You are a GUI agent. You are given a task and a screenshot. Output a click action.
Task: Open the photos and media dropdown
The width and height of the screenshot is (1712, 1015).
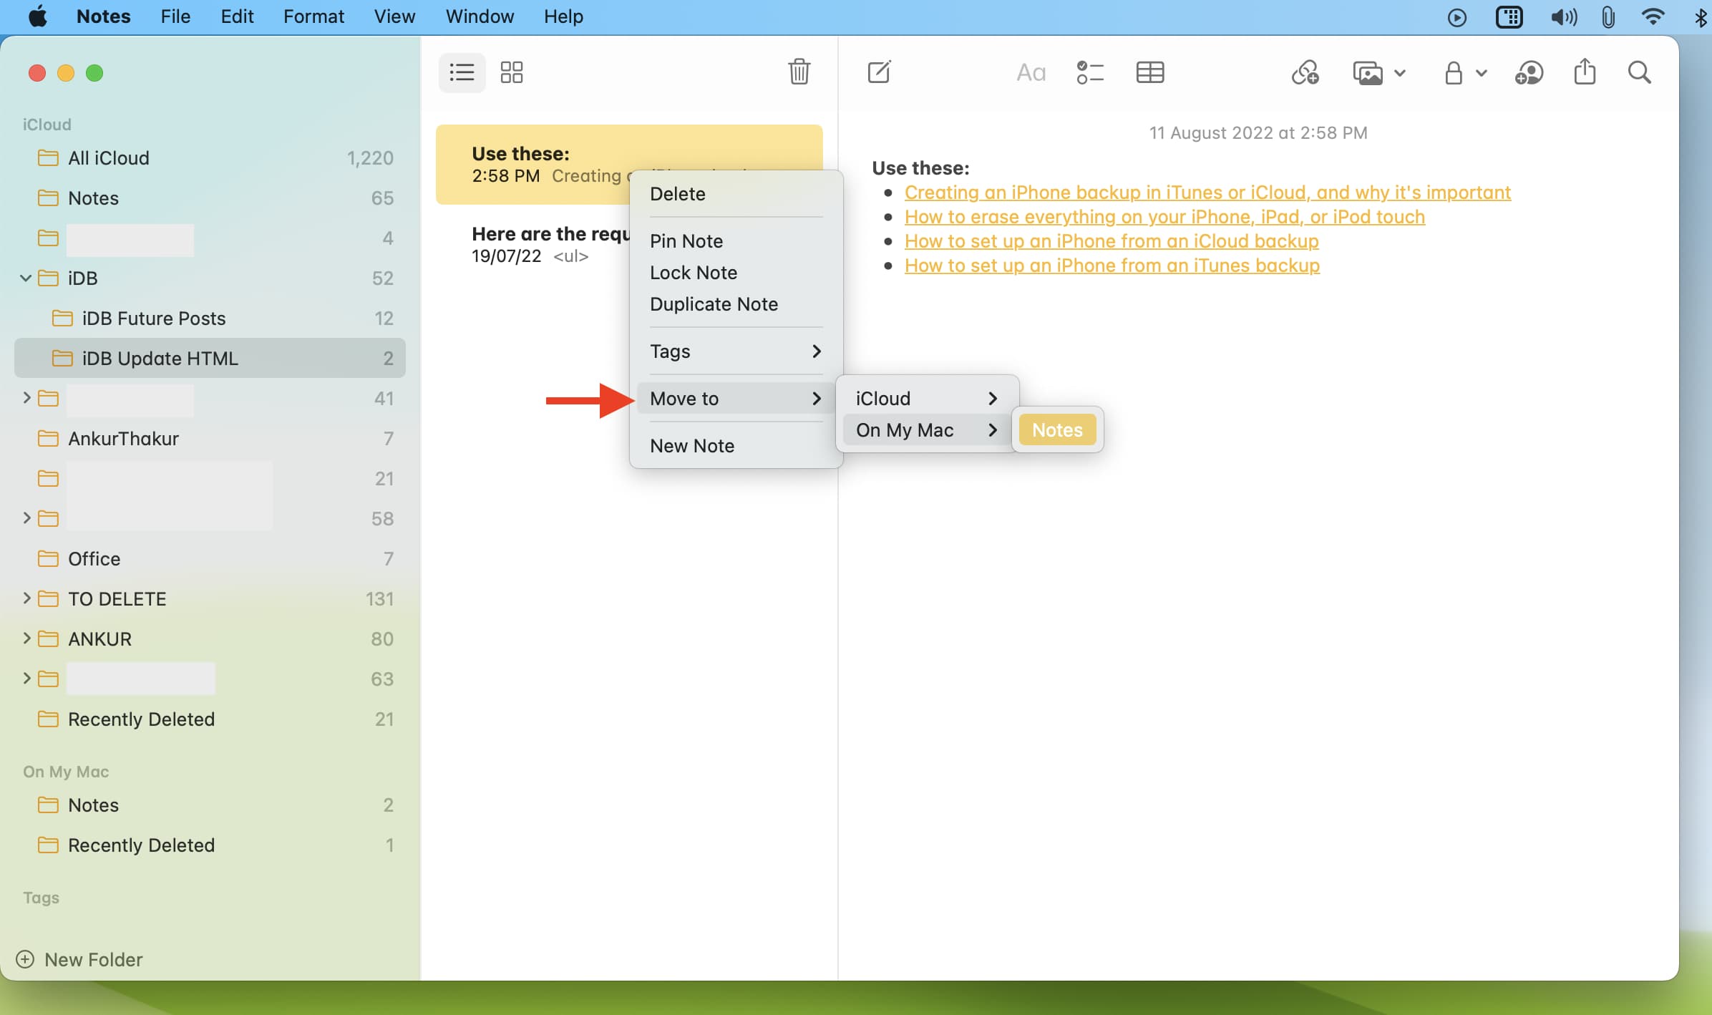(1379, 73)
